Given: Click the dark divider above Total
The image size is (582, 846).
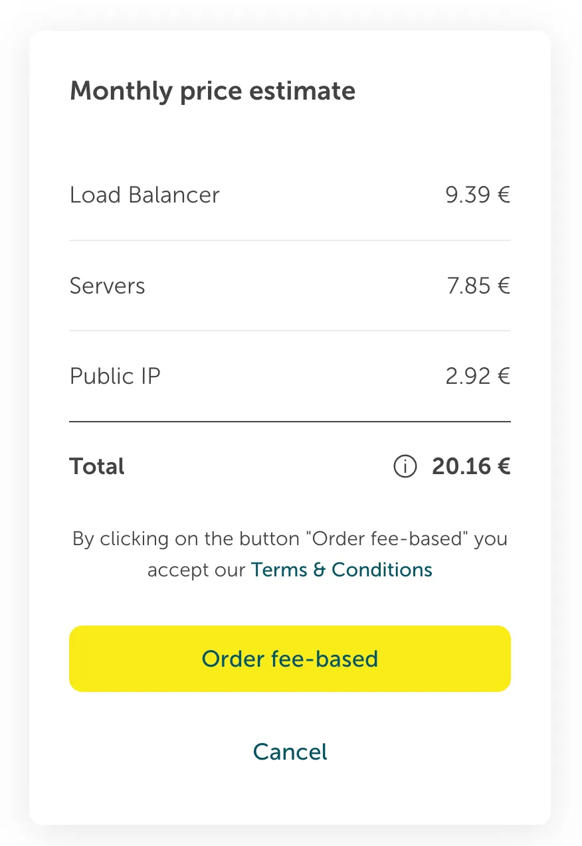Looking at the screenshot, I should pyautogui.click(x=290, y=422).
